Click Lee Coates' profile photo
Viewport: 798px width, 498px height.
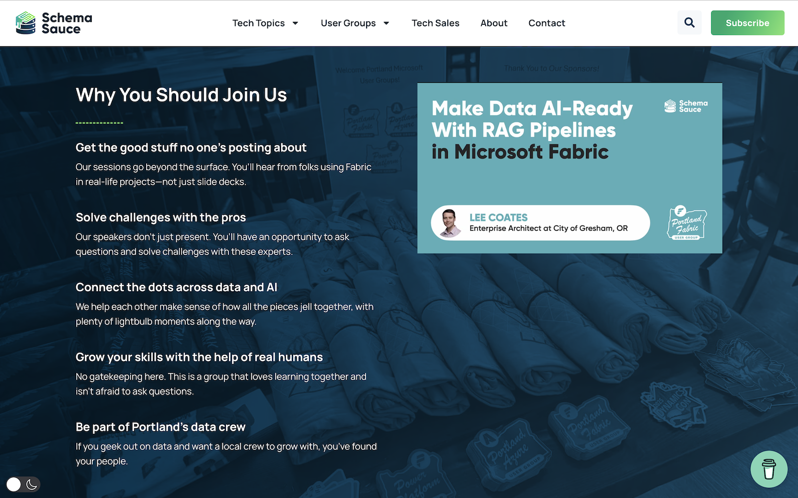pyautogui.click(x=450, y=223)
